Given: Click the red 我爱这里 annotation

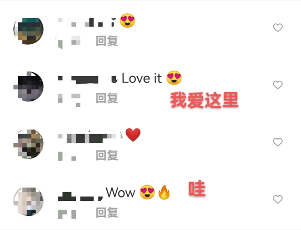Looking at the screenshot, I should [x=204, y=100].
